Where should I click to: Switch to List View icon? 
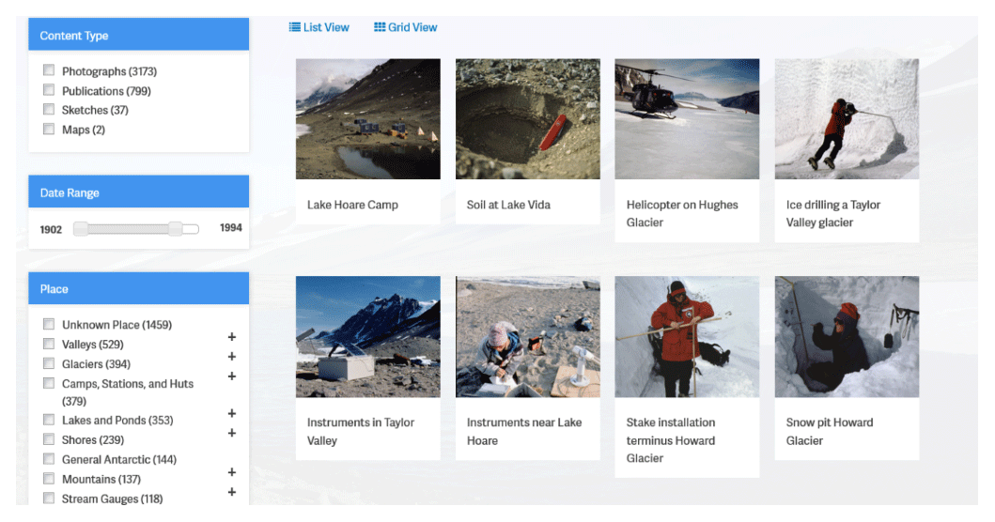pyautogui.click(x=295, y=27)
